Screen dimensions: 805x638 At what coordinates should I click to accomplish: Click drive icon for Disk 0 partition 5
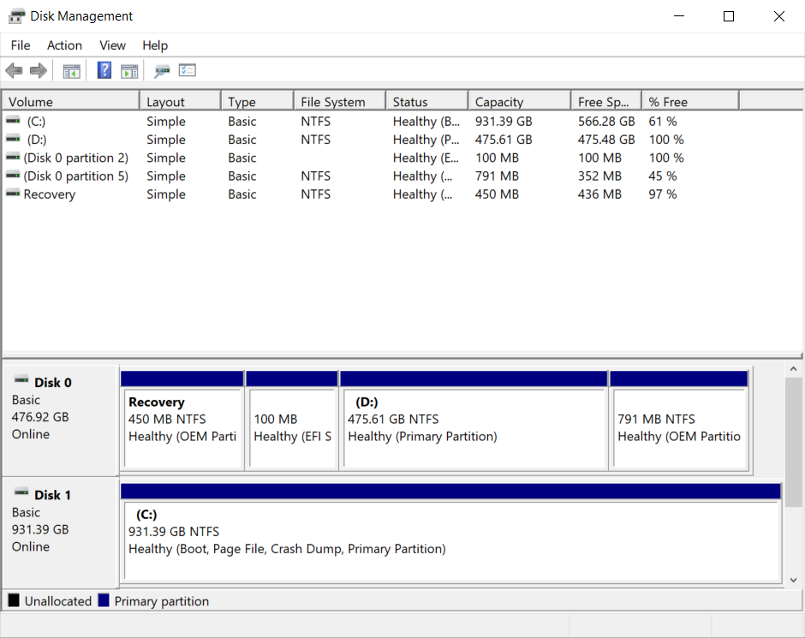click(x=13, y=176)
